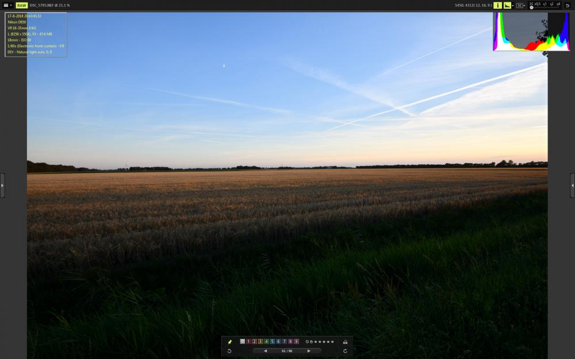Rate the image three stars
The image size is (575, 359).
(x=324, y=342)
